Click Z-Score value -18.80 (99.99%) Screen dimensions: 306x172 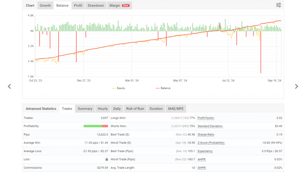pyautogui.click(x=272, y=143)
